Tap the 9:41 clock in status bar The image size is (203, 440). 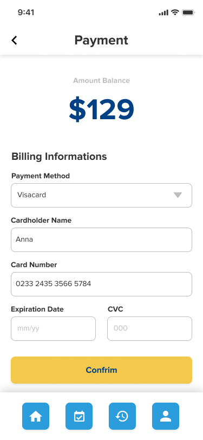coord(26,12)
